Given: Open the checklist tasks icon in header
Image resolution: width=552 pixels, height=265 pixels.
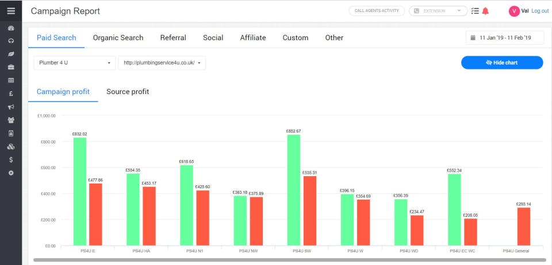Looking at the screenshot, I should [x=475, y=11].
